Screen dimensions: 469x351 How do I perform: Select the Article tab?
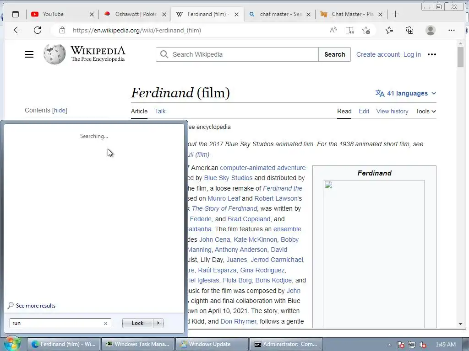(139, 111)
